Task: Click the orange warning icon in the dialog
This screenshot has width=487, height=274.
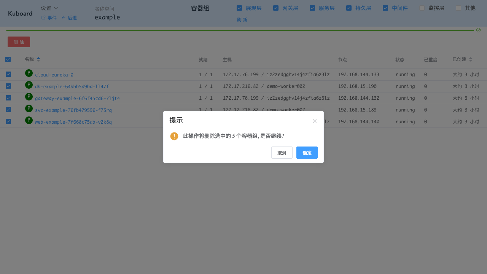Action: (174, 136)
